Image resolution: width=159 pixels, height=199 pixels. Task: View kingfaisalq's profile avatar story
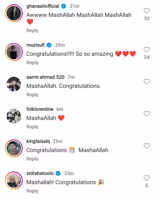click(x=14, y=148)
